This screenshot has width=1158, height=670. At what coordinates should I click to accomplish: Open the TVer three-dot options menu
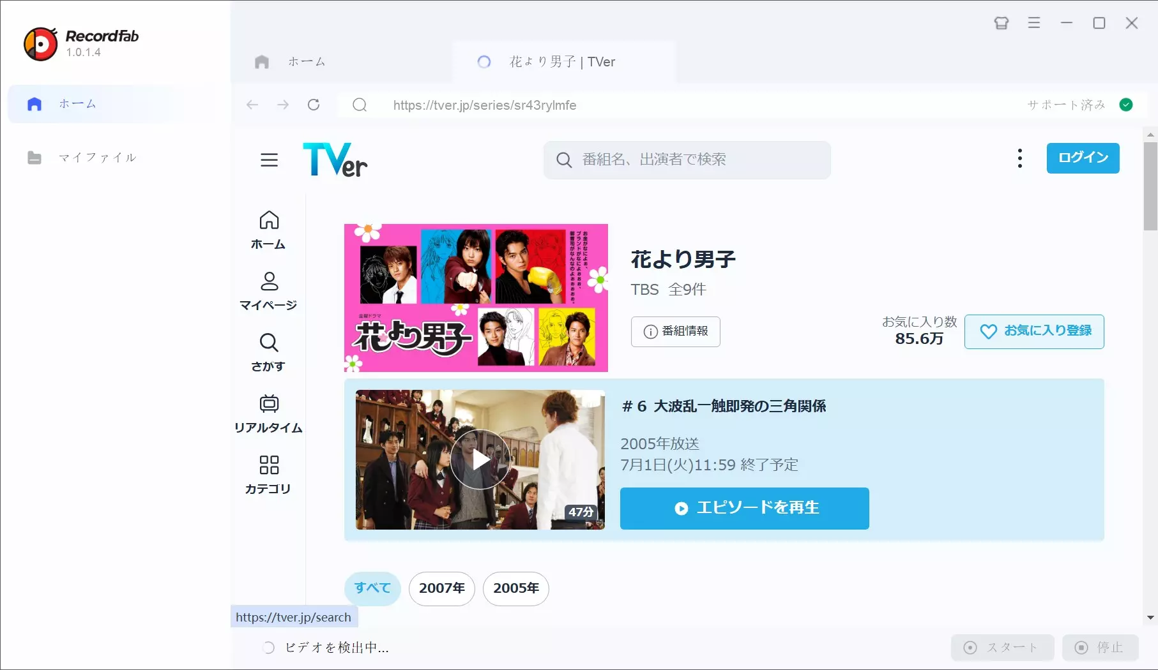click(1020, 158)
